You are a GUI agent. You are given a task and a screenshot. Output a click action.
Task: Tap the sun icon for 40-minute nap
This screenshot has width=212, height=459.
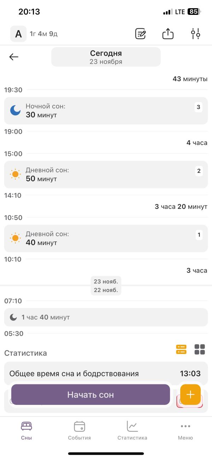pyautogui.click(x=15, y=238)
